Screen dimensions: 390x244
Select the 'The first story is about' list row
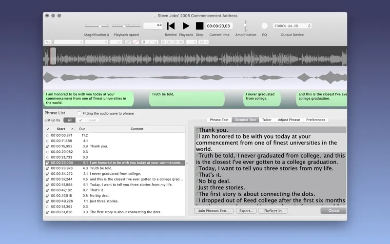[x=115, y=212]
